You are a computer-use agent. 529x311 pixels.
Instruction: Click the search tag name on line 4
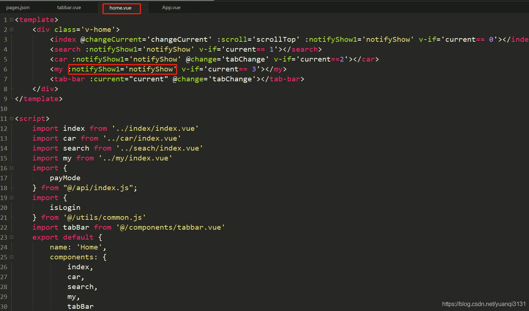coord(67,49)
